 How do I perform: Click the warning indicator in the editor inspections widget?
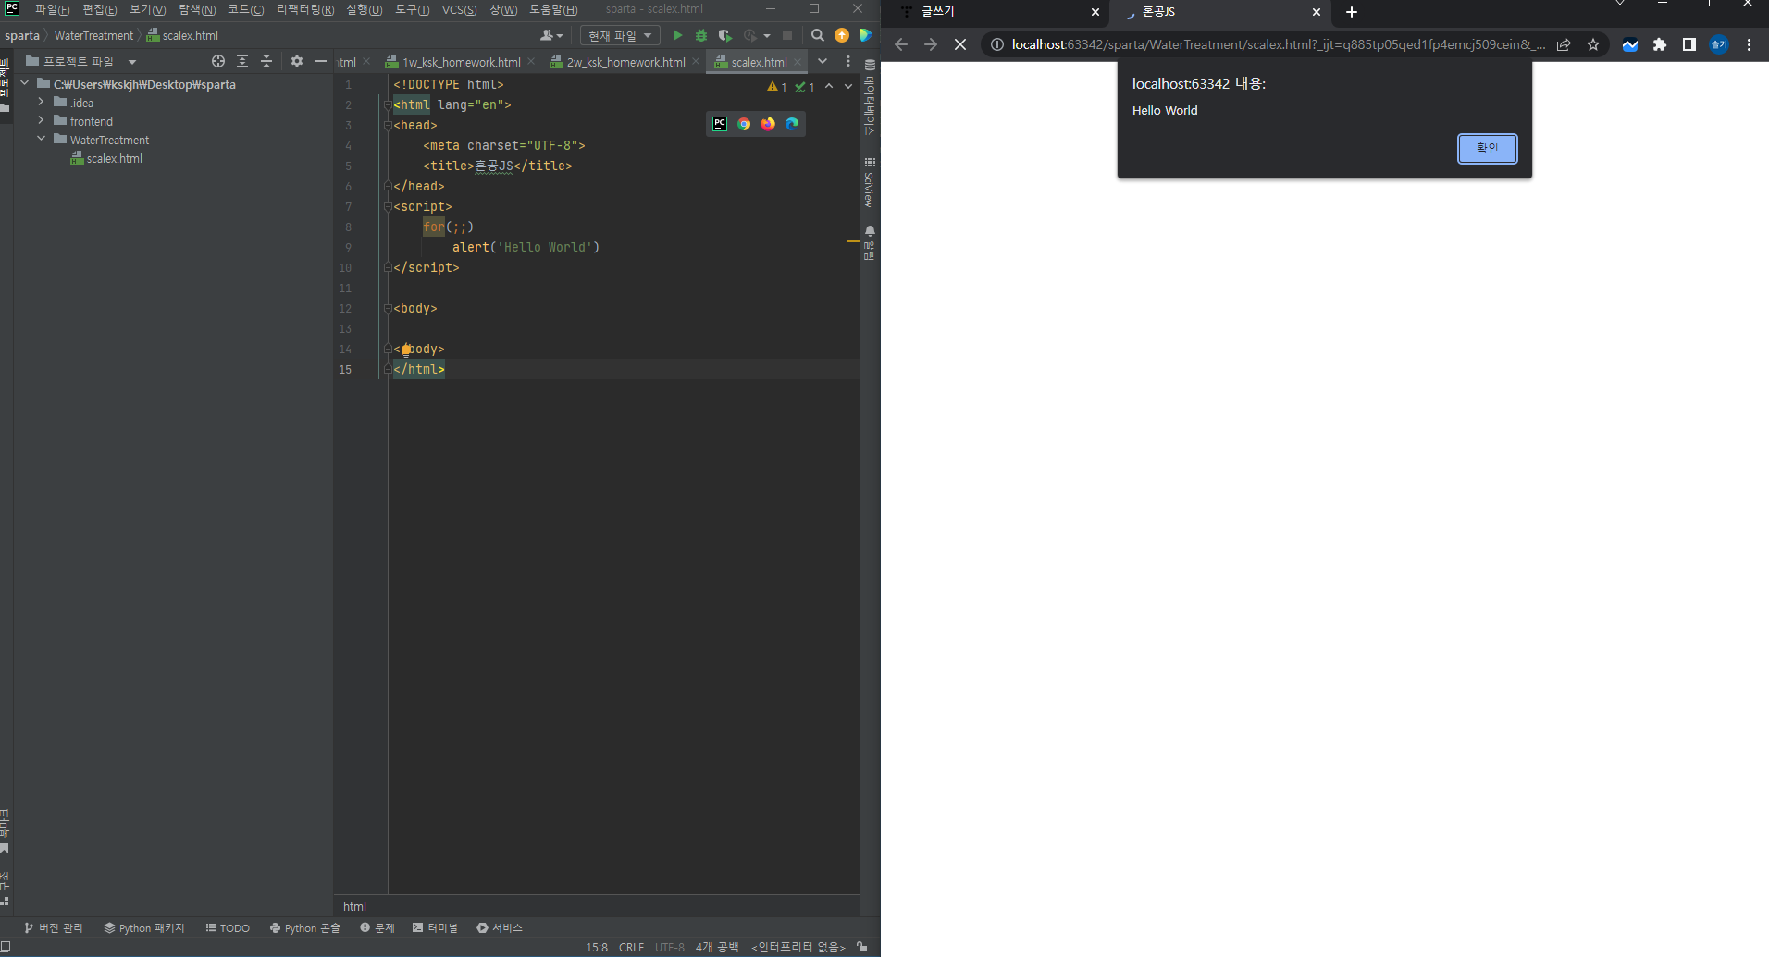(777, 87)
